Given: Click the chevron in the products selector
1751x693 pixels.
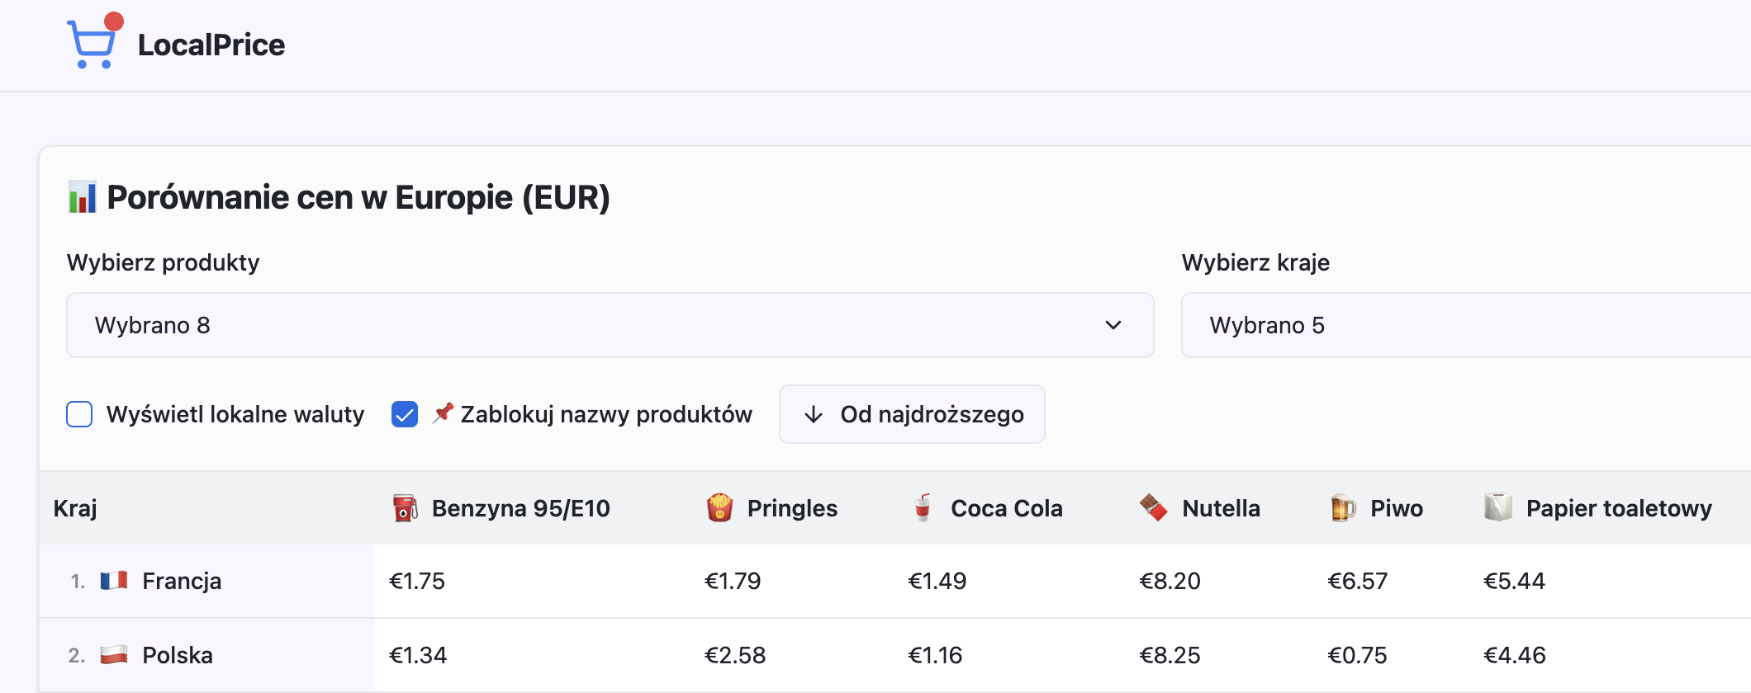Looking at the screenshot, I should (1113, 325).
